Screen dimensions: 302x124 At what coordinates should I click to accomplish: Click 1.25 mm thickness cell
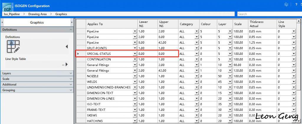click(x=262, y=43)
